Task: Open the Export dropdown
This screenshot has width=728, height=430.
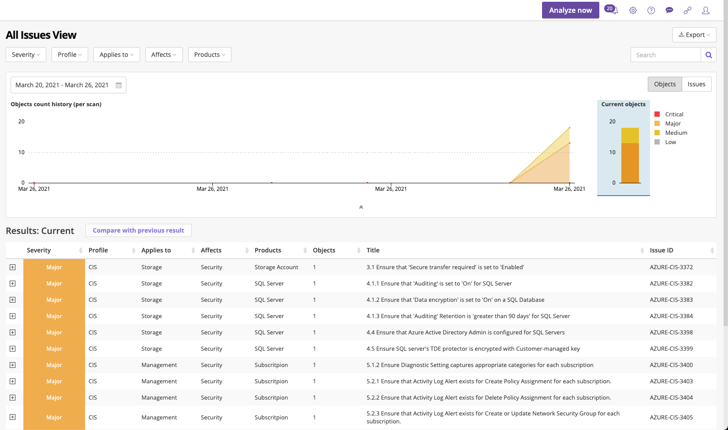Action: [694, 35]
